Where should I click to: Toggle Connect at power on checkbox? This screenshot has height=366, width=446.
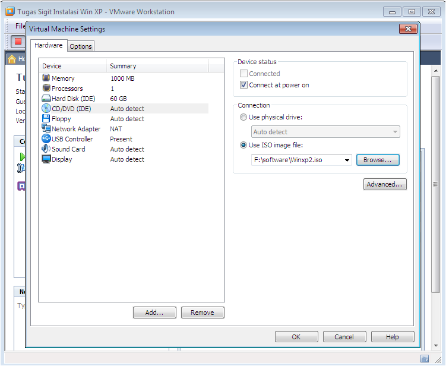[243, 85]
